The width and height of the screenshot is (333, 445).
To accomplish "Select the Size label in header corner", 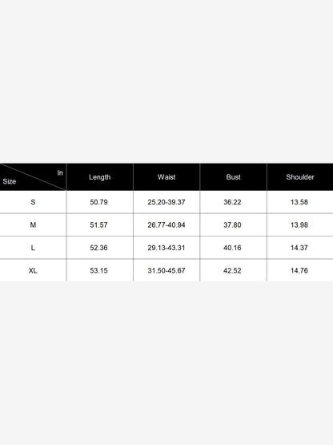I will [x=9, y=181].
